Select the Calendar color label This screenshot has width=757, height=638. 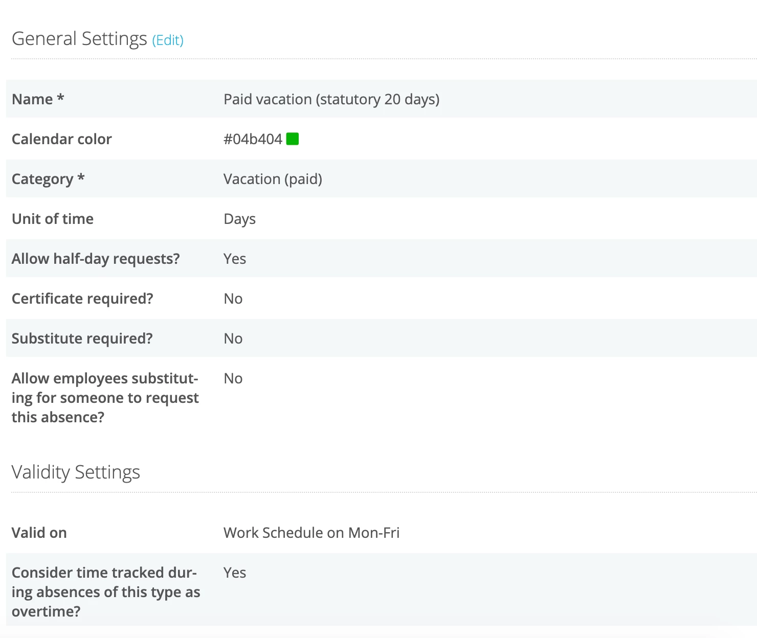click(x=61, y=139)
